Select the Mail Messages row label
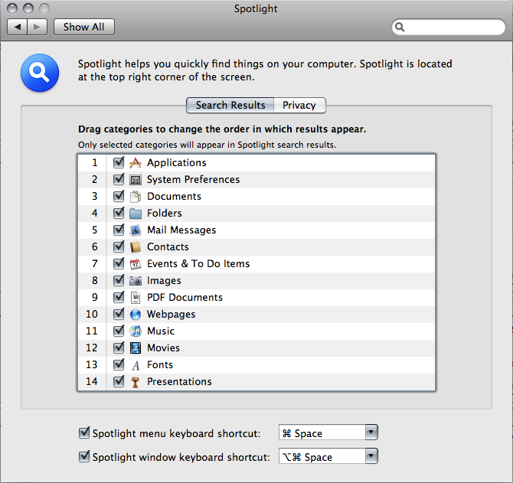 click(x=181, y=230)
